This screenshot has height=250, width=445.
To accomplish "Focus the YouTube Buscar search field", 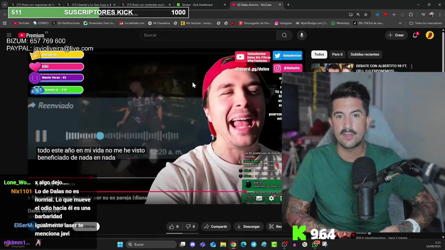I will [x=208, y=35].
